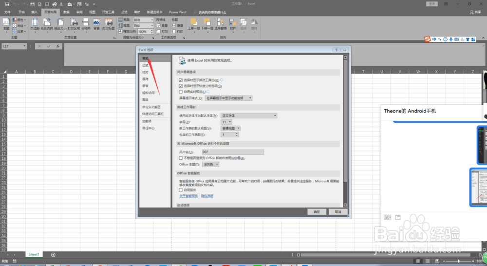Open Privacy statement (隐私声明) link

[x=207, y=196]
